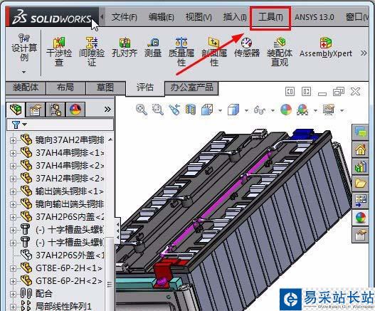Viewport: 375px width, 311px height.
Task: Click the Previous View icon
Action: click(x=174, y=110)
